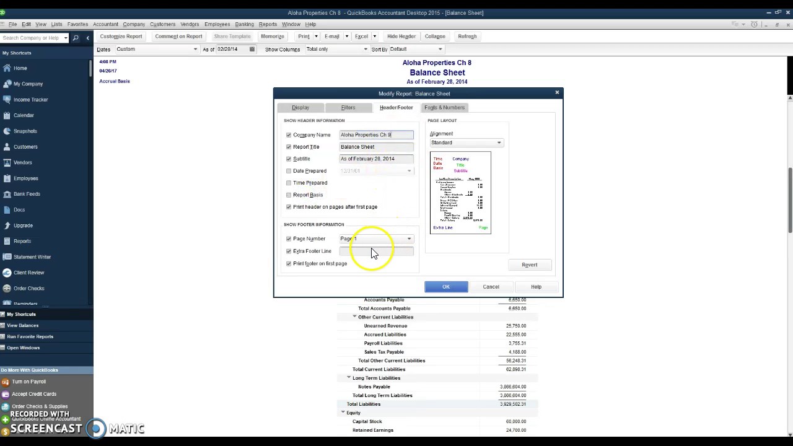793x446 pixels.
Task: Open the Print button dropdown arrow
Action: 316,37
